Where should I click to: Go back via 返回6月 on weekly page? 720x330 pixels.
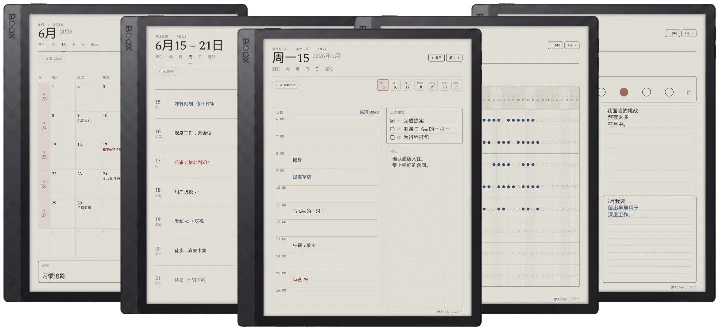point(166,71)
